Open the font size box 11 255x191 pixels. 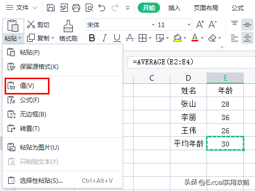coord(174,25)
